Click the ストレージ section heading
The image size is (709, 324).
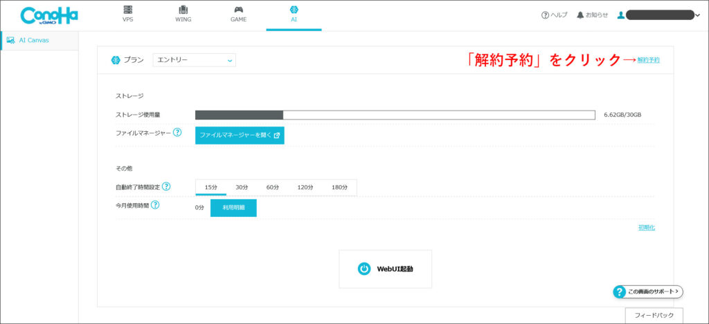129,95
